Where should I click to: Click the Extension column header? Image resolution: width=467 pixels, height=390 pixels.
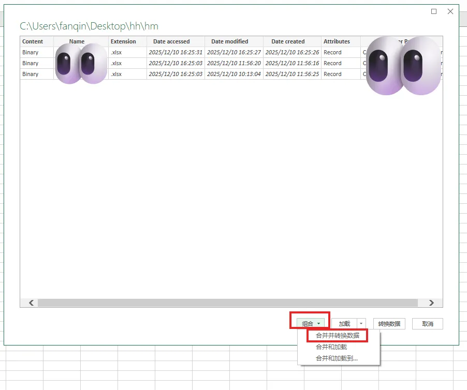127,41
